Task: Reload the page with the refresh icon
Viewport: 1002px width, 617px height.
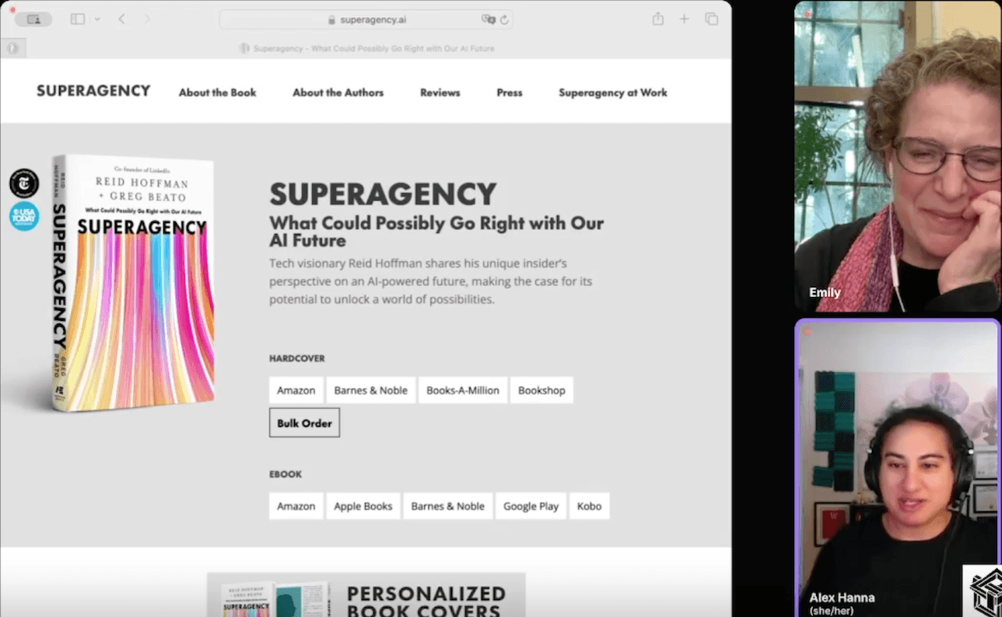Action: [x=504, y=19]
